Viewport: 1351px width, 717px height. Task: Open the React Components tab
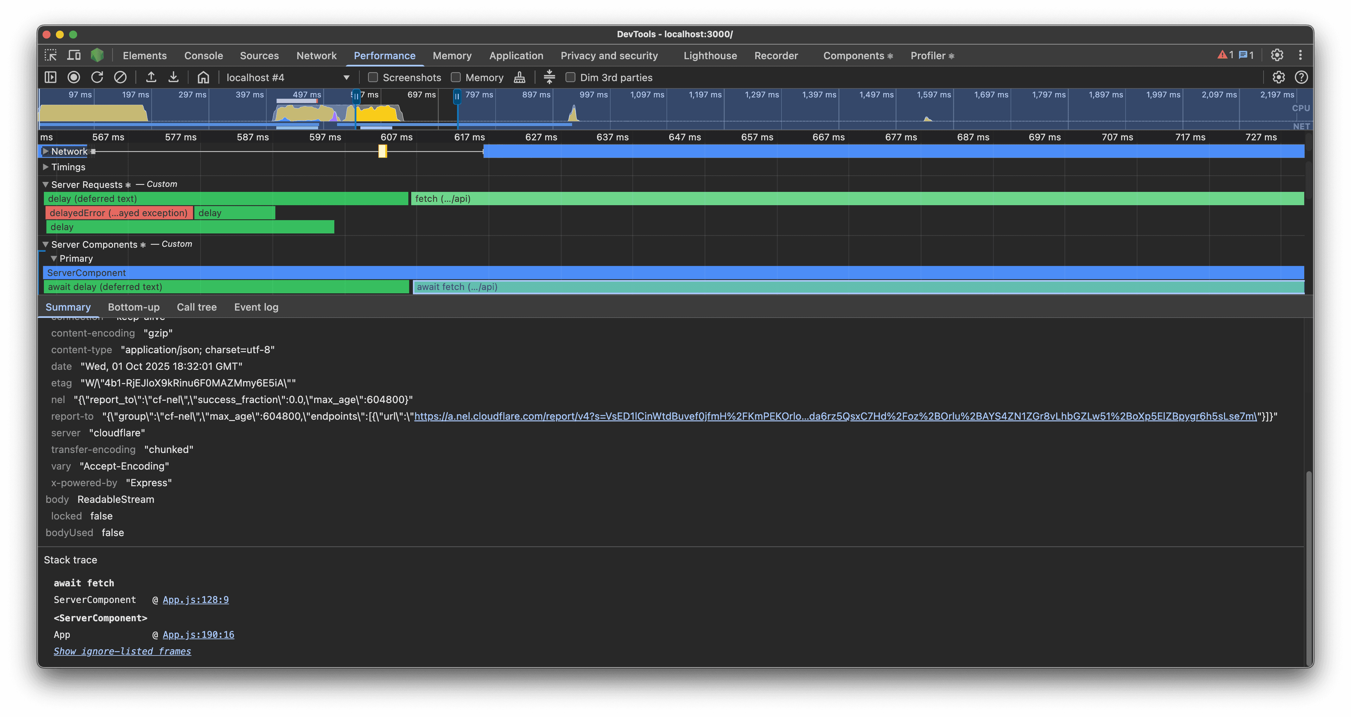[857, 56]
